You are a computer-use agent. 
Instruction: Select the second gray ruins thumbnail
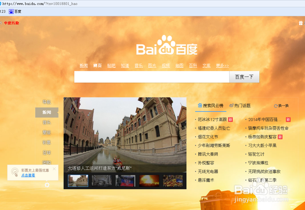coord(102,181)
